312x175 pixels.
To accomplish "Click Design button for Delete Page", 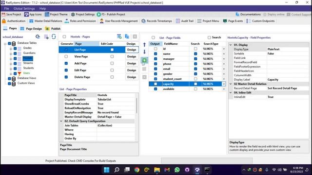I will point(132,77).
